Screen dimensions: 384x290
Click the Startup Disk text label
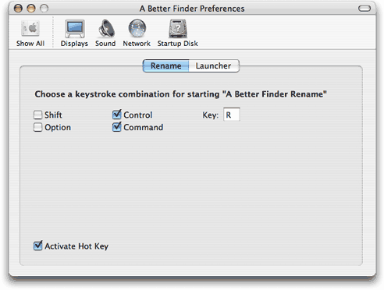[x=178, y=44]
